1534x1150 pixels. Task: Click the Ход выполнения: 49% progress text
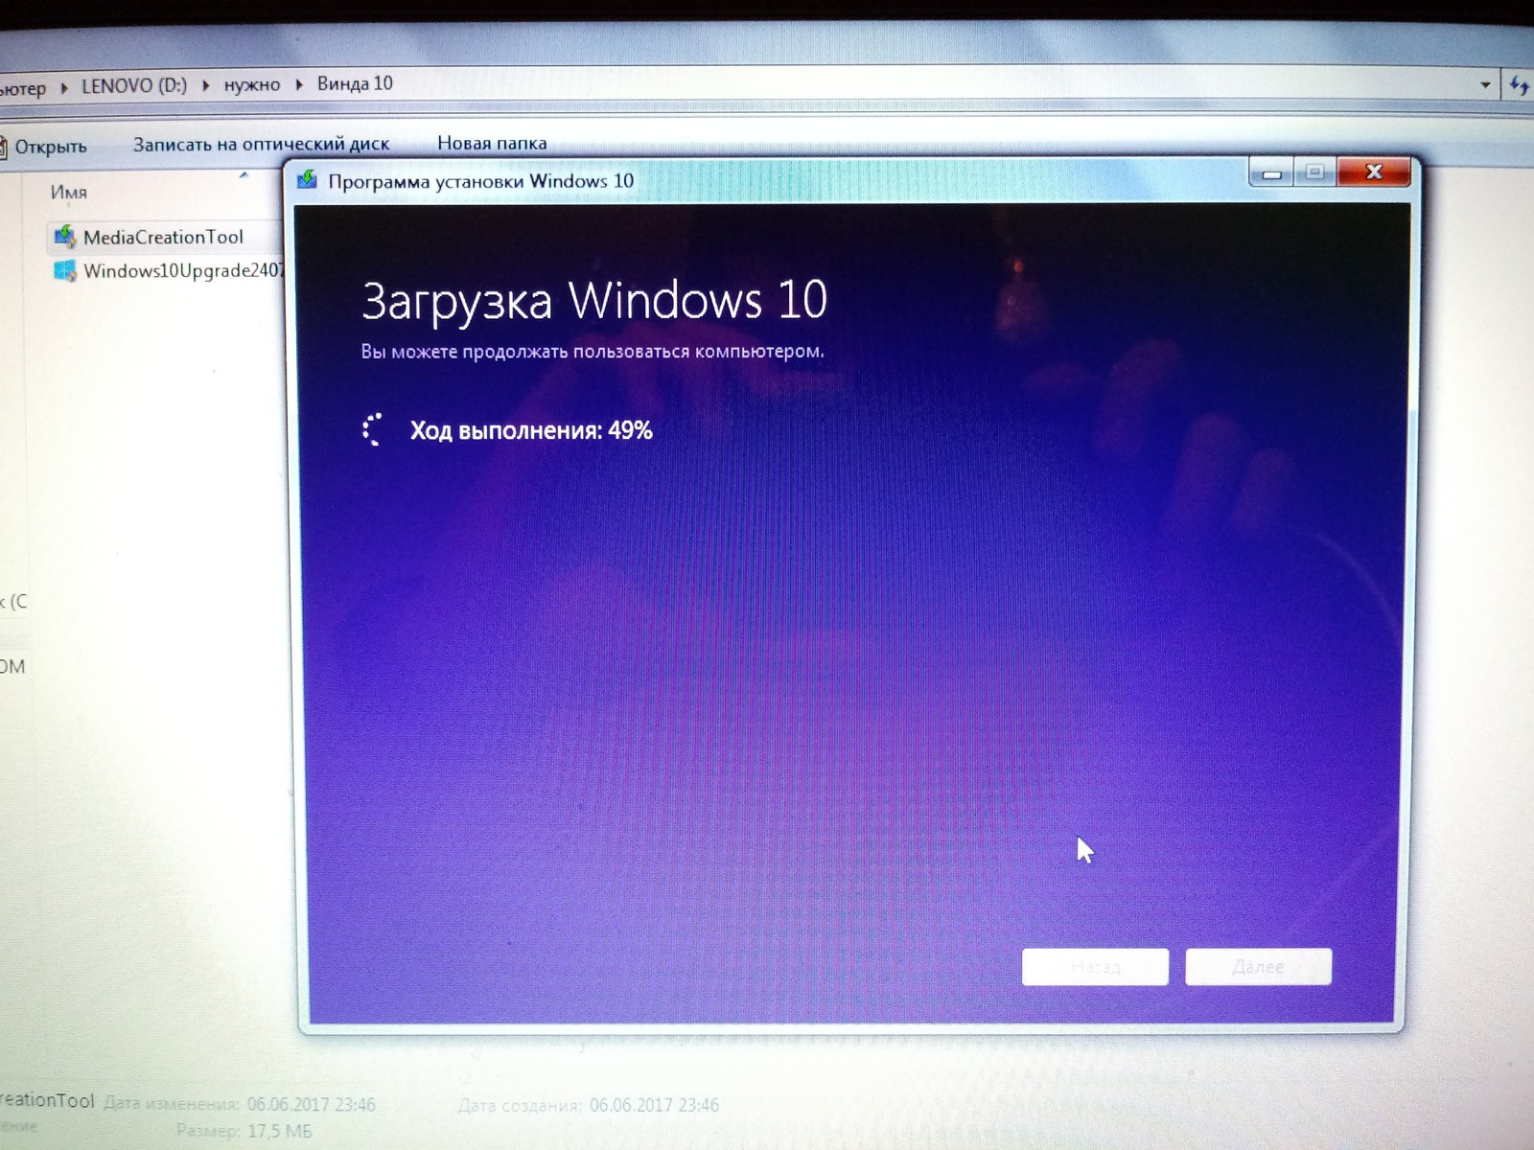(x=531, y=430)
